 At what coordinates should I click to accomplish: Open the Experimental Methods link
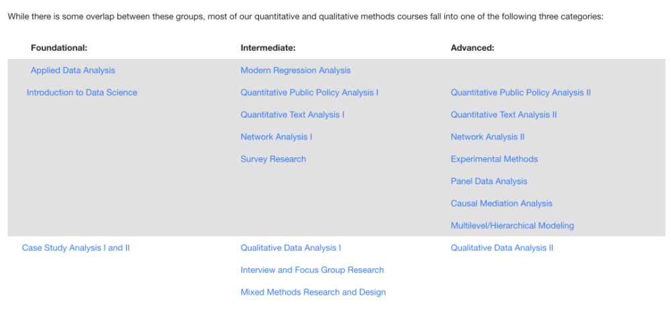[x=495, y=159]
